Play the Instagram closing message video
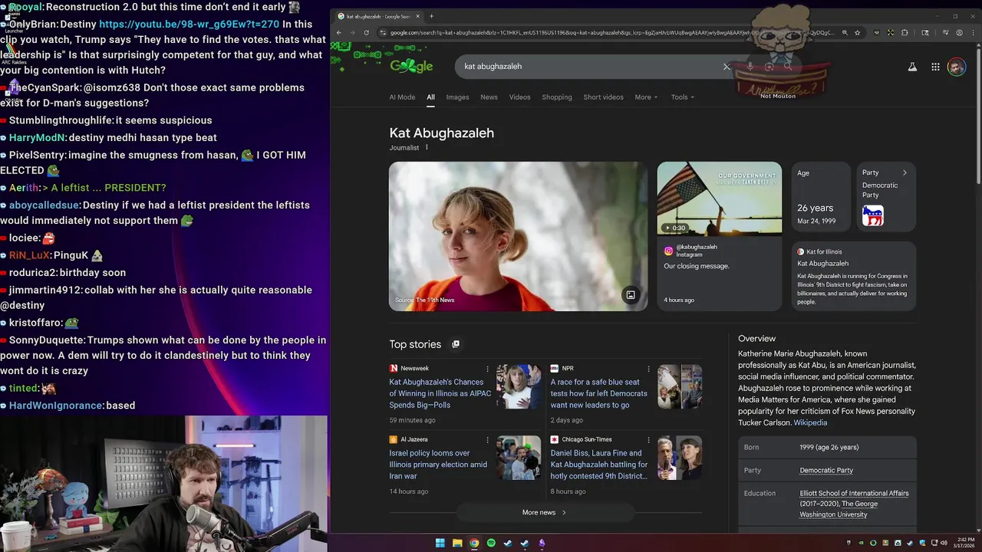 719,198
